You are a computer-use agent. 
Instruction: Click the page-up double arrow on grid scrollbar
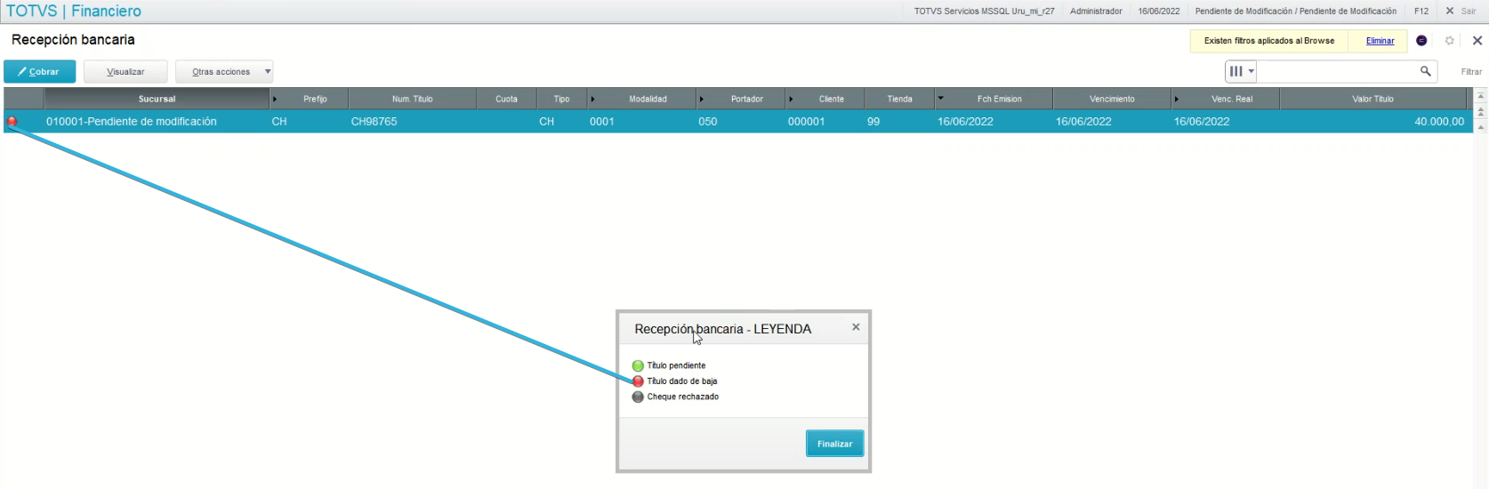click(1481, 112)
